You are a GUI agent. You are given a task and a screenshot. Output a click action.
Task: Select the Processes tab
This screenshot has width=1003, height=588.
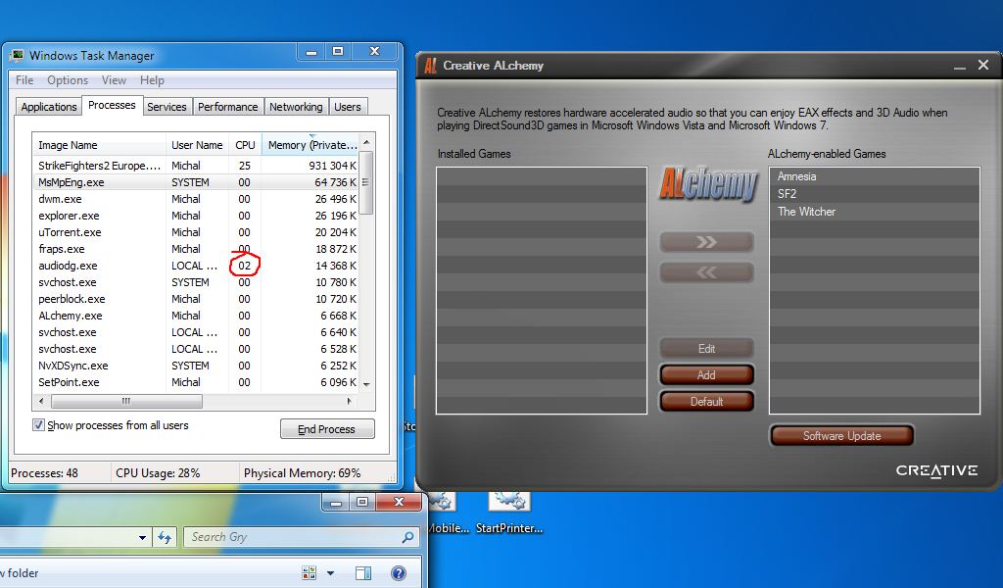112,105
